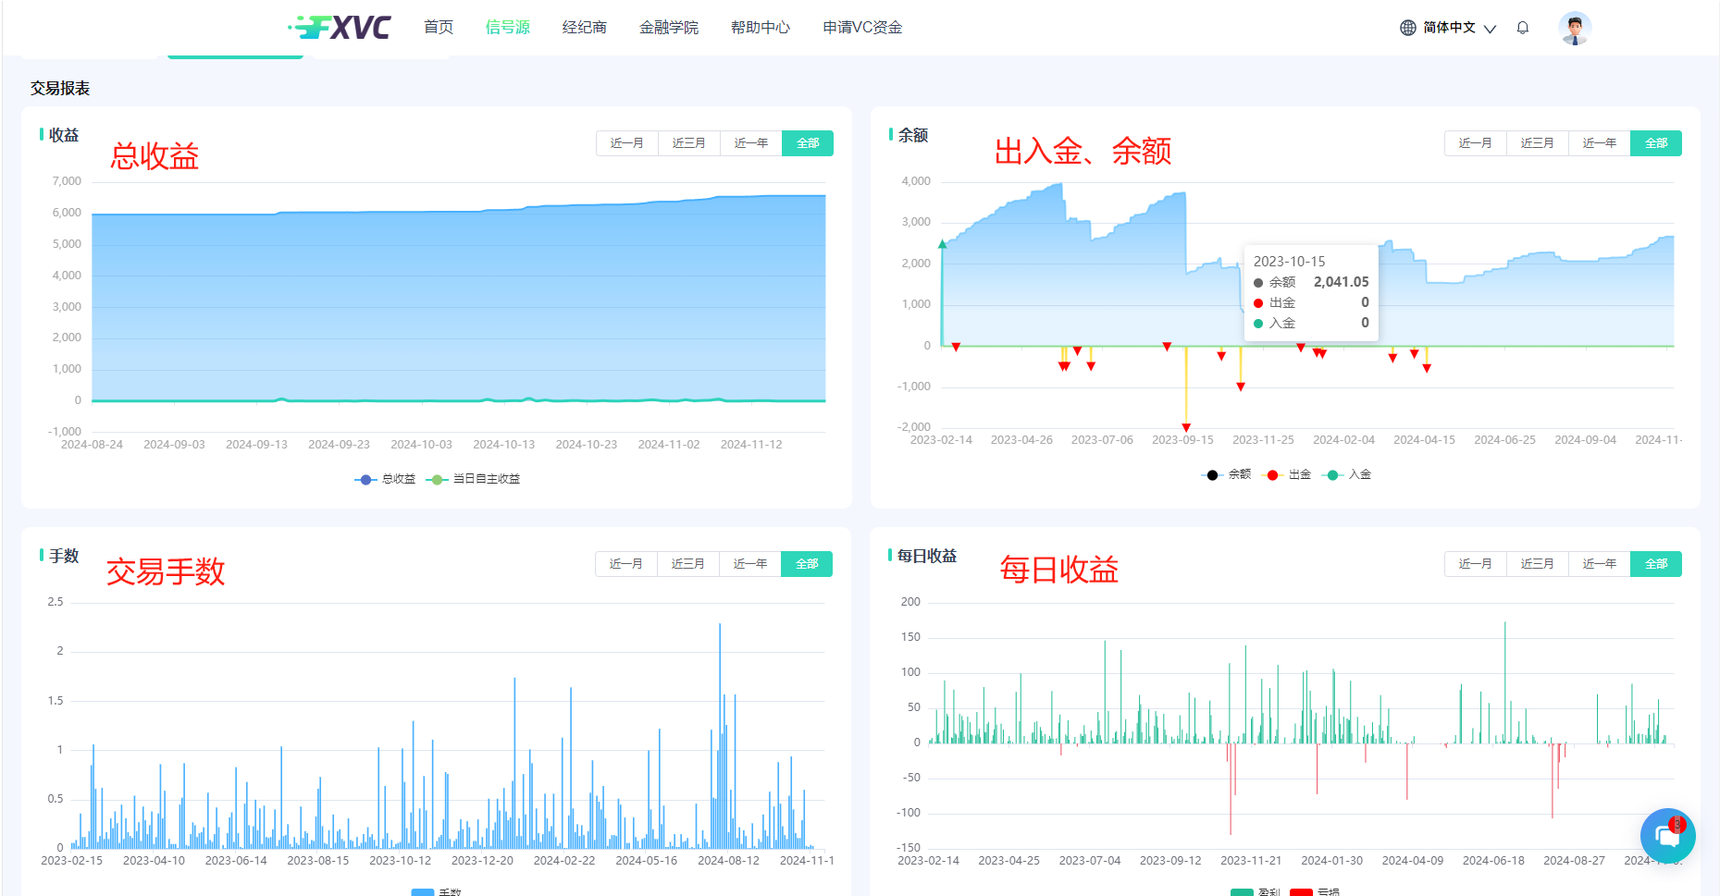The width and height of the screenshot is (1720, 896).
Task: Open the notification bell
Action: click(x=1523, y=28)
